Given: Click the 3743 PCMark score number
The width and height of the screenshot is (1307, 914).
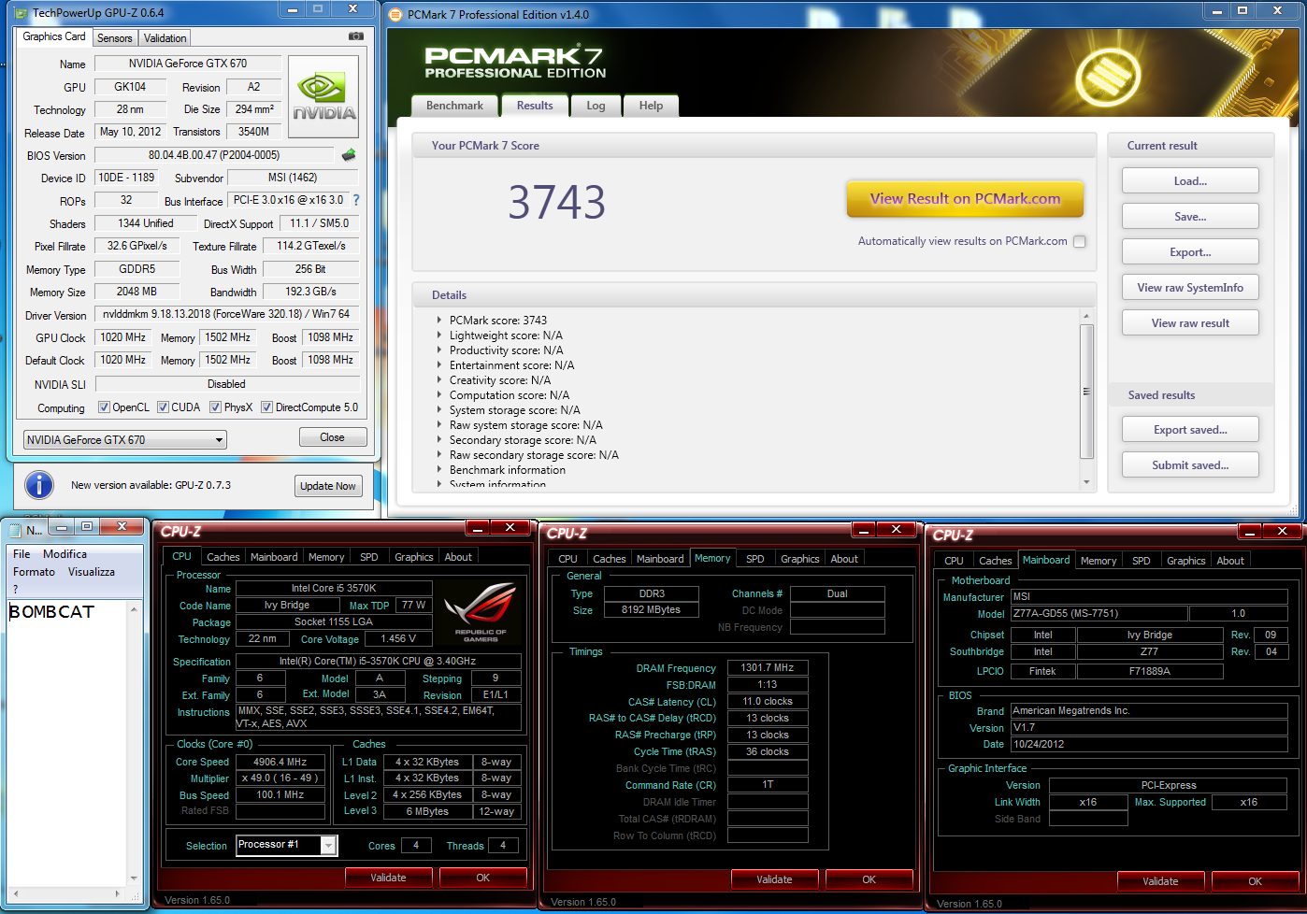Looking at the screenshot, I should (x=557, y=202).
